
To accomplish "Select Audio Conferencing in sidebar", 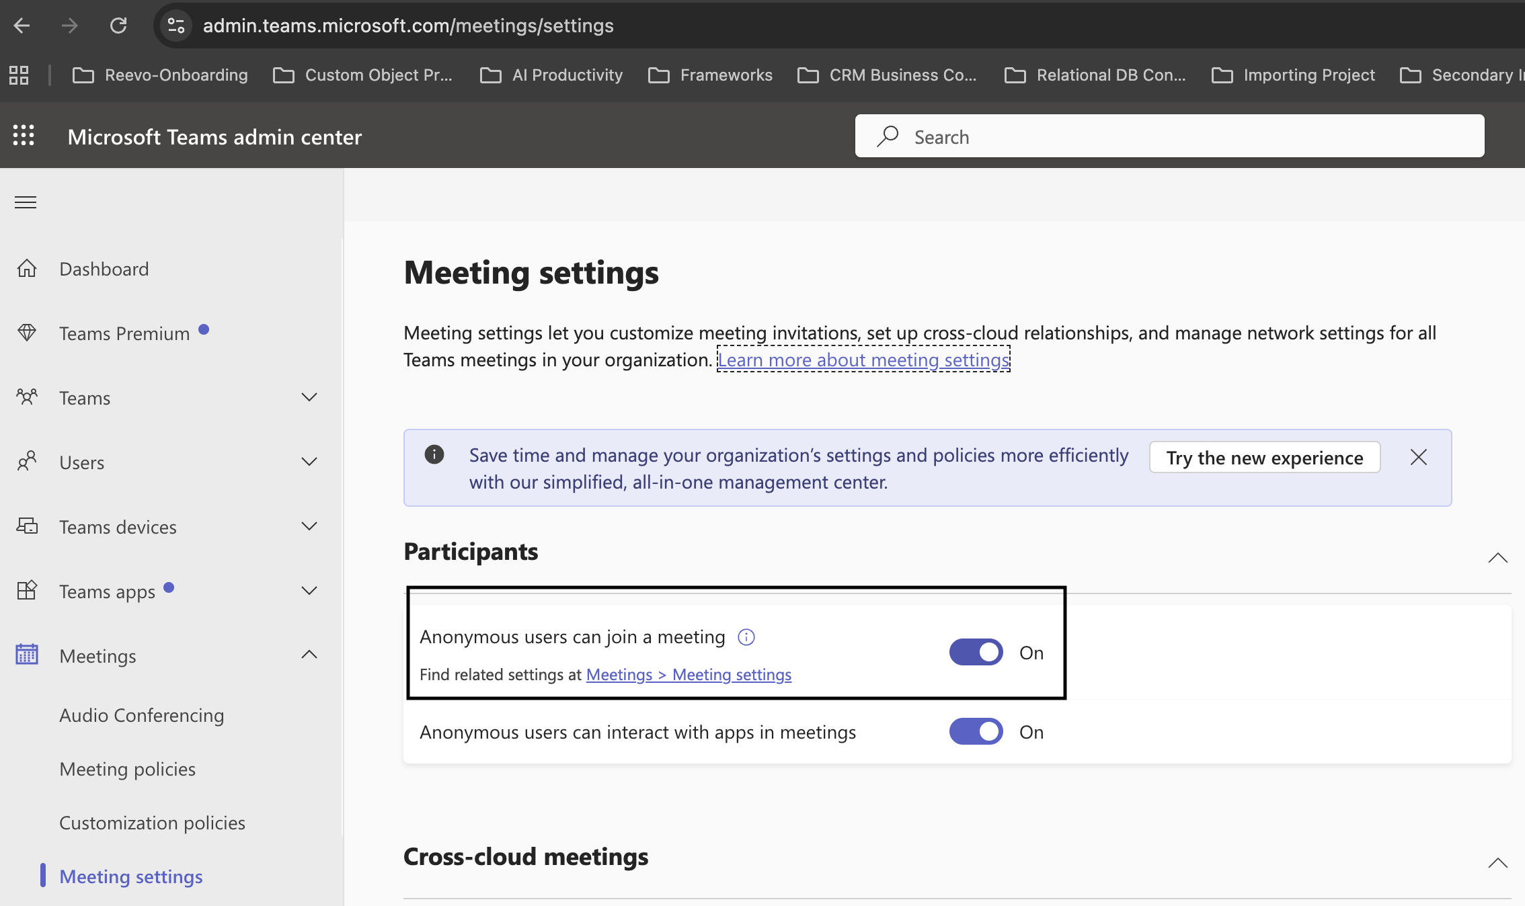I will pos(141,715).
